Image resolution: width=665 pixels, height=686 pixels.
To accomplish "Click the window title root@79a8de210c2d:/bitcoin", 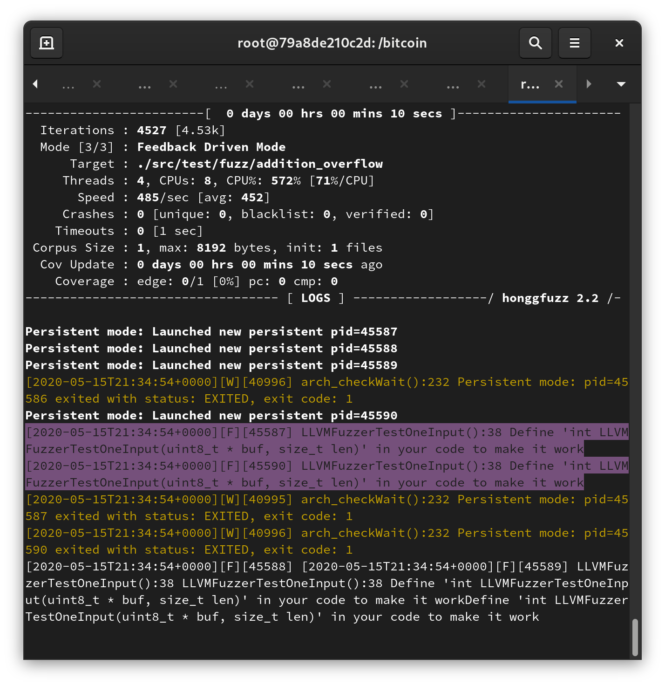I will tap(332, 43).
